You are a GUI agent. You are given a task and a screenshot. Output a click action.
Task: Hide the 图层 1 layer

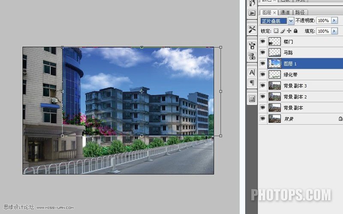pyautogui.click(x=262, y=63)
